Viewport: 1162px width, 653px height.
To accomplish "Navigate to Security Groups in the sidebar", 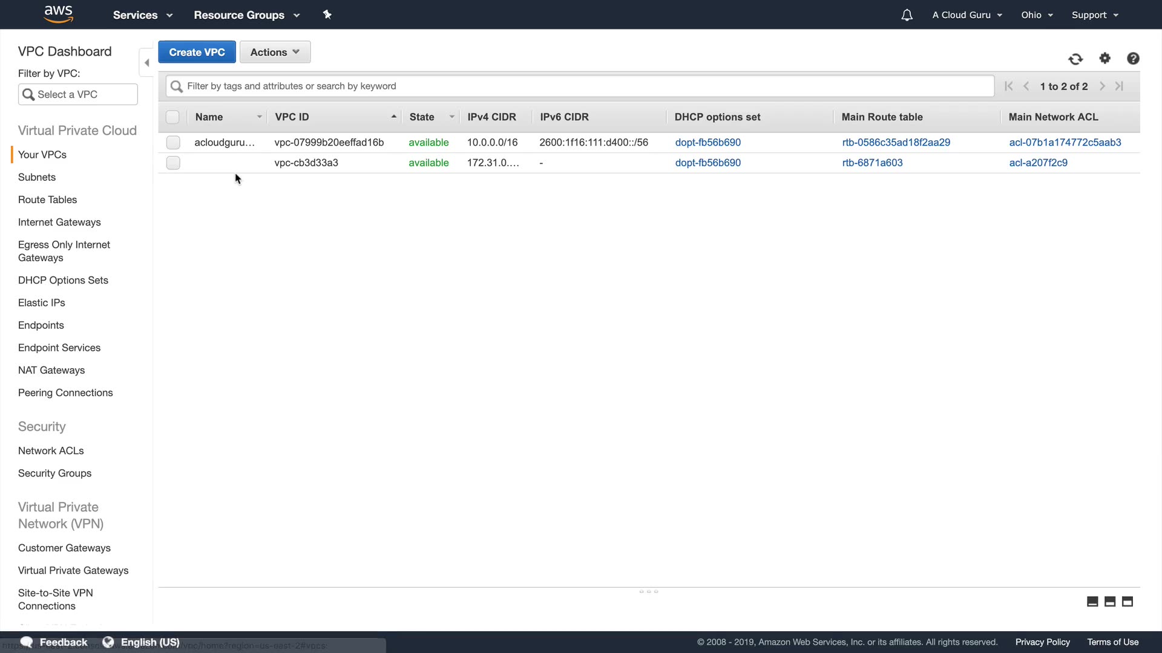I will 54,473.
